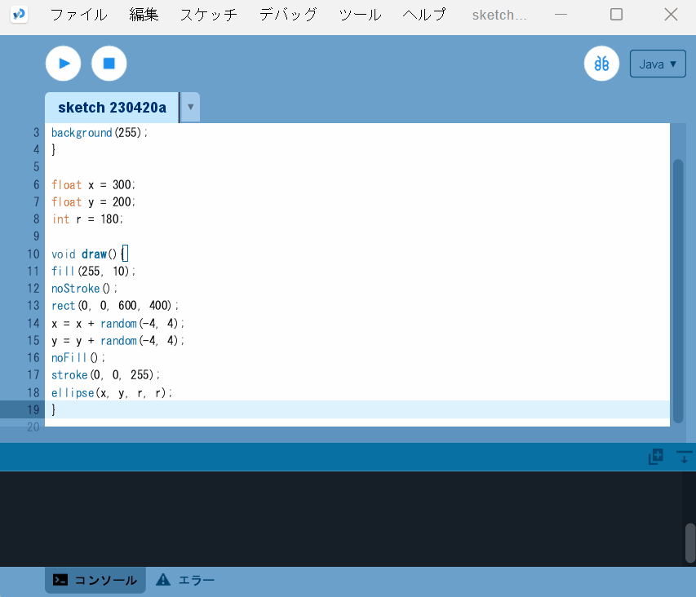Open the 編集 menu
696x597 pixels.
pyautogui.click(x=144, y=15)
